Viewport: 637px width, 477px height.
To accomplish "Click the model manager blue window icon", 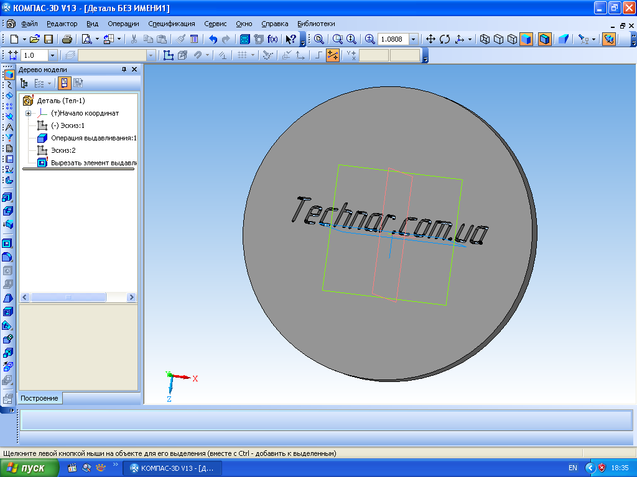I will point(244,39).
